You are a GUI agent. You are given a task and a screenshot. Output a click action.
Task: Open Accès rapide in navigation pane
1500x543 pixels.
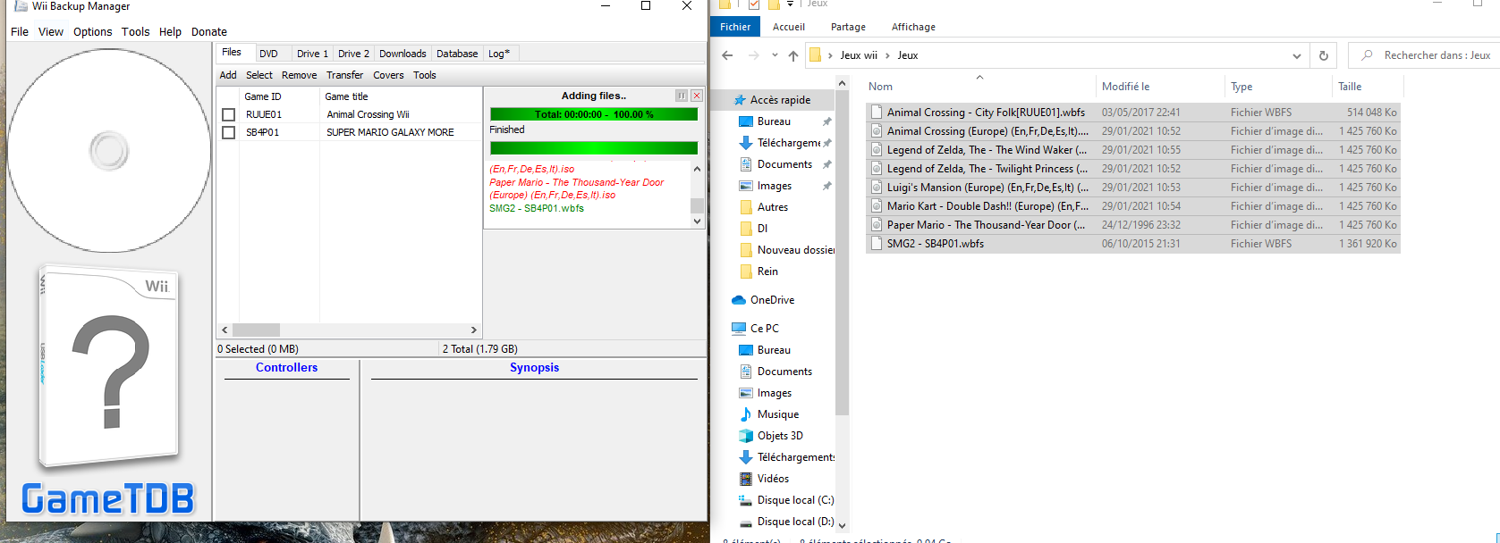pyautogui.click(x=780, y=100)
